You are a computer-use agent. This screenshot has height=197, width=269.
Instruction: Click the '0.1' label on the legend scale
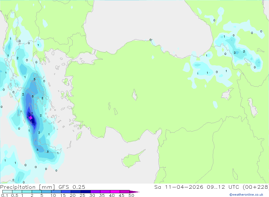click(x=5, y=195)
